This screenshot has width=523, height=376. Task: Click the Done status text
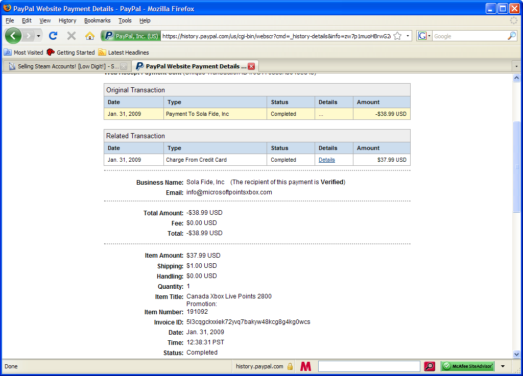click(x=11, y=366)
